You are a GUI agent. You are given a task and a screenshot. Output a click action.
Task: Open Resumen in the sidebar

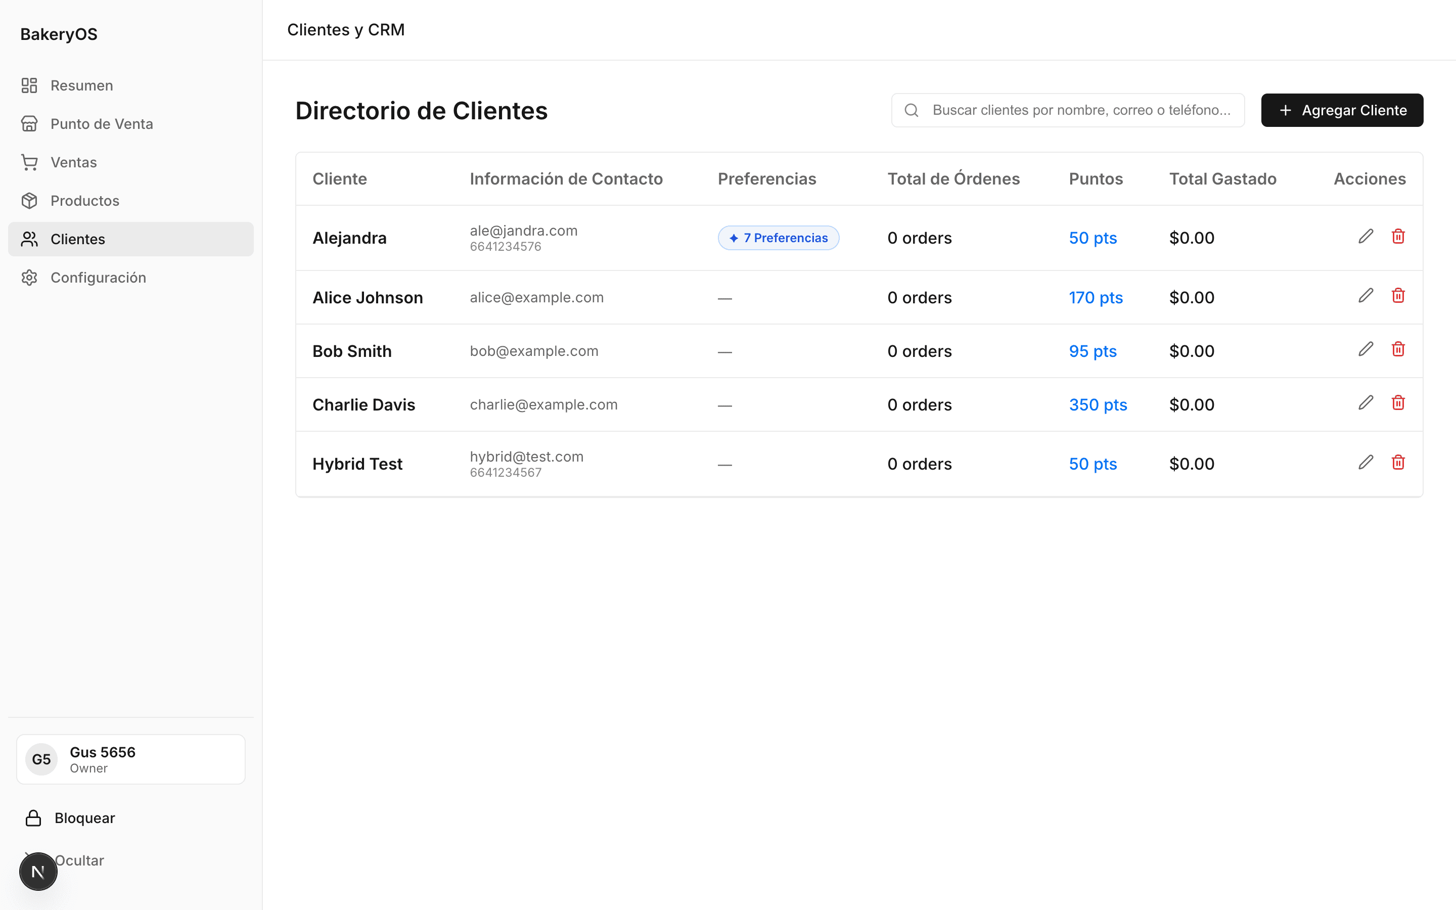(130, 85)
